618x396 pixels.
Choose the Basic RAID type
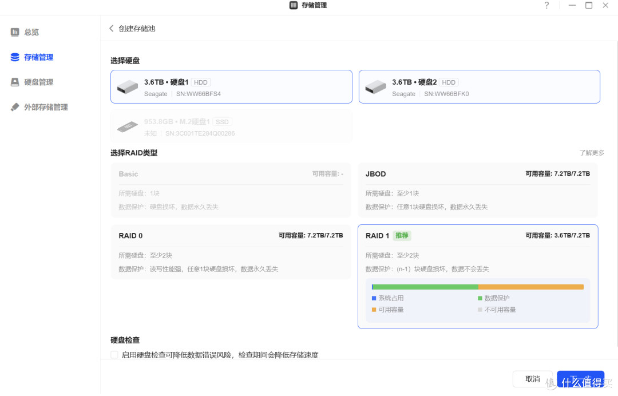pyautogui.click(x=231, y=190)
